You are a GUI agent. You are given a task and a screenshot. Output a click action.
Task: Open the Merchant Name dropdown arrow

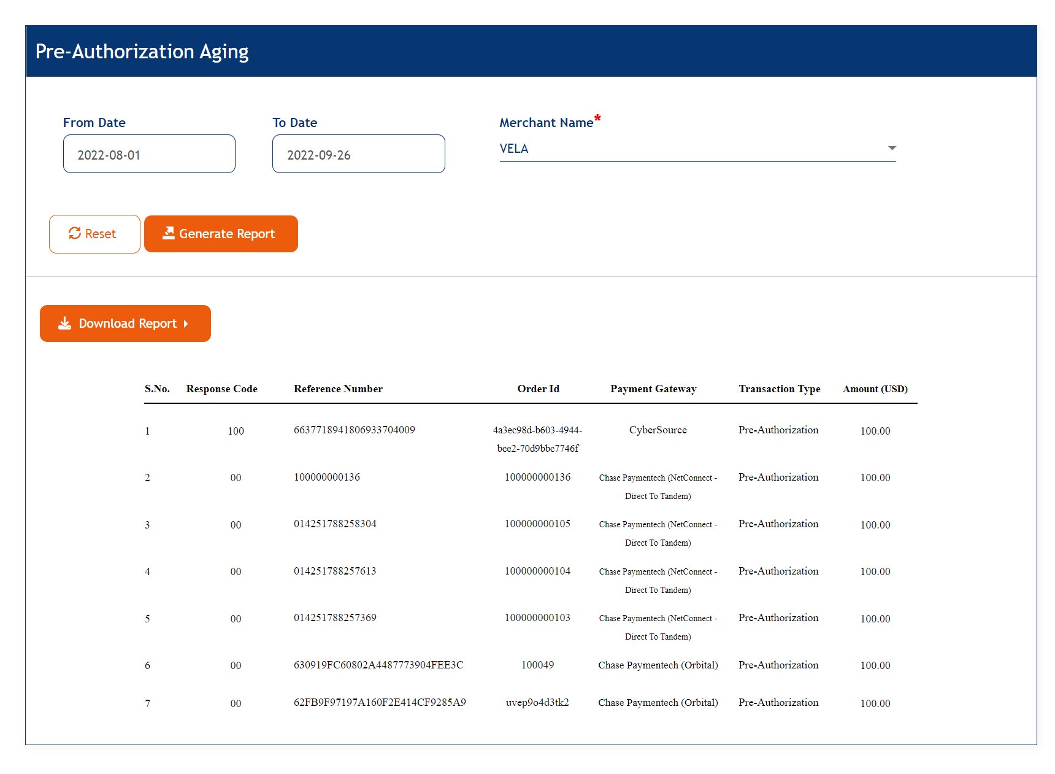pos(892,149)
